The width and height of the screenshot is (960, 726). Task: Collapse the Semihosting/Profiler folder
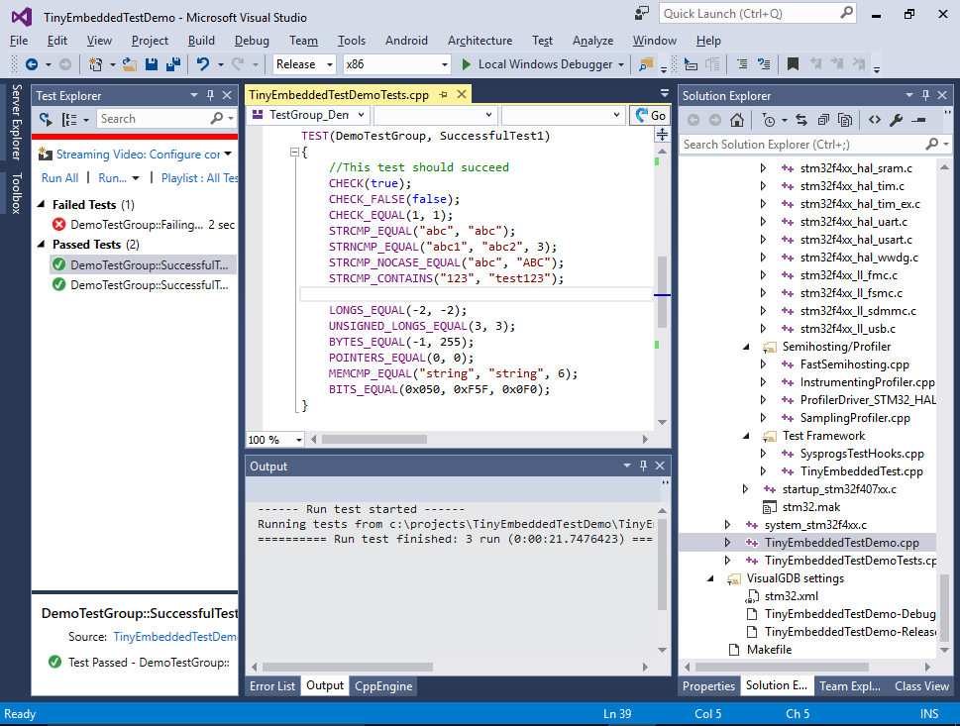746,347
